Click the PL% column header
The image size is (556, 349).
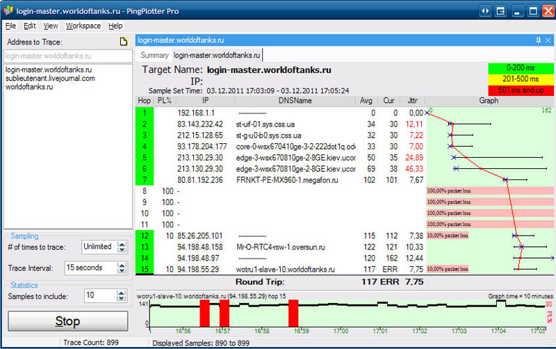(165, 101)
